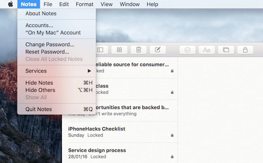
Task: Choose Hide Others
Action: [57, 90]
